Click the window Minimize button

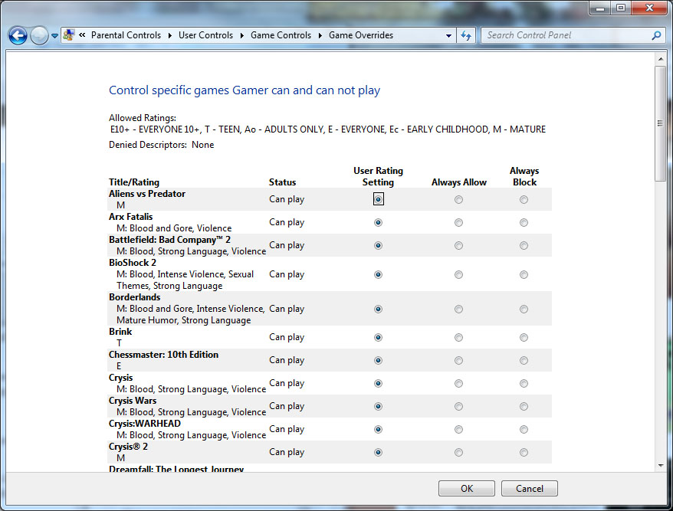click(600, 8)
